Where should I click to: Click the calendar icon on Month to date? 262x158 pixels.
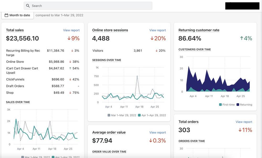6,15
